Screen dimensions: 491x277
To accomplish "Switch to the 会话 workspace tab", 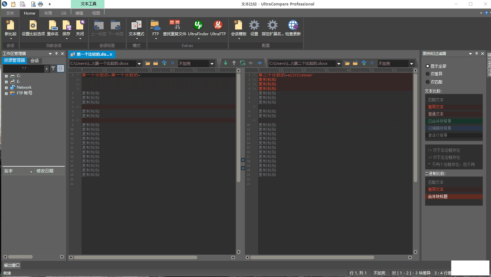I will point(35,61).
